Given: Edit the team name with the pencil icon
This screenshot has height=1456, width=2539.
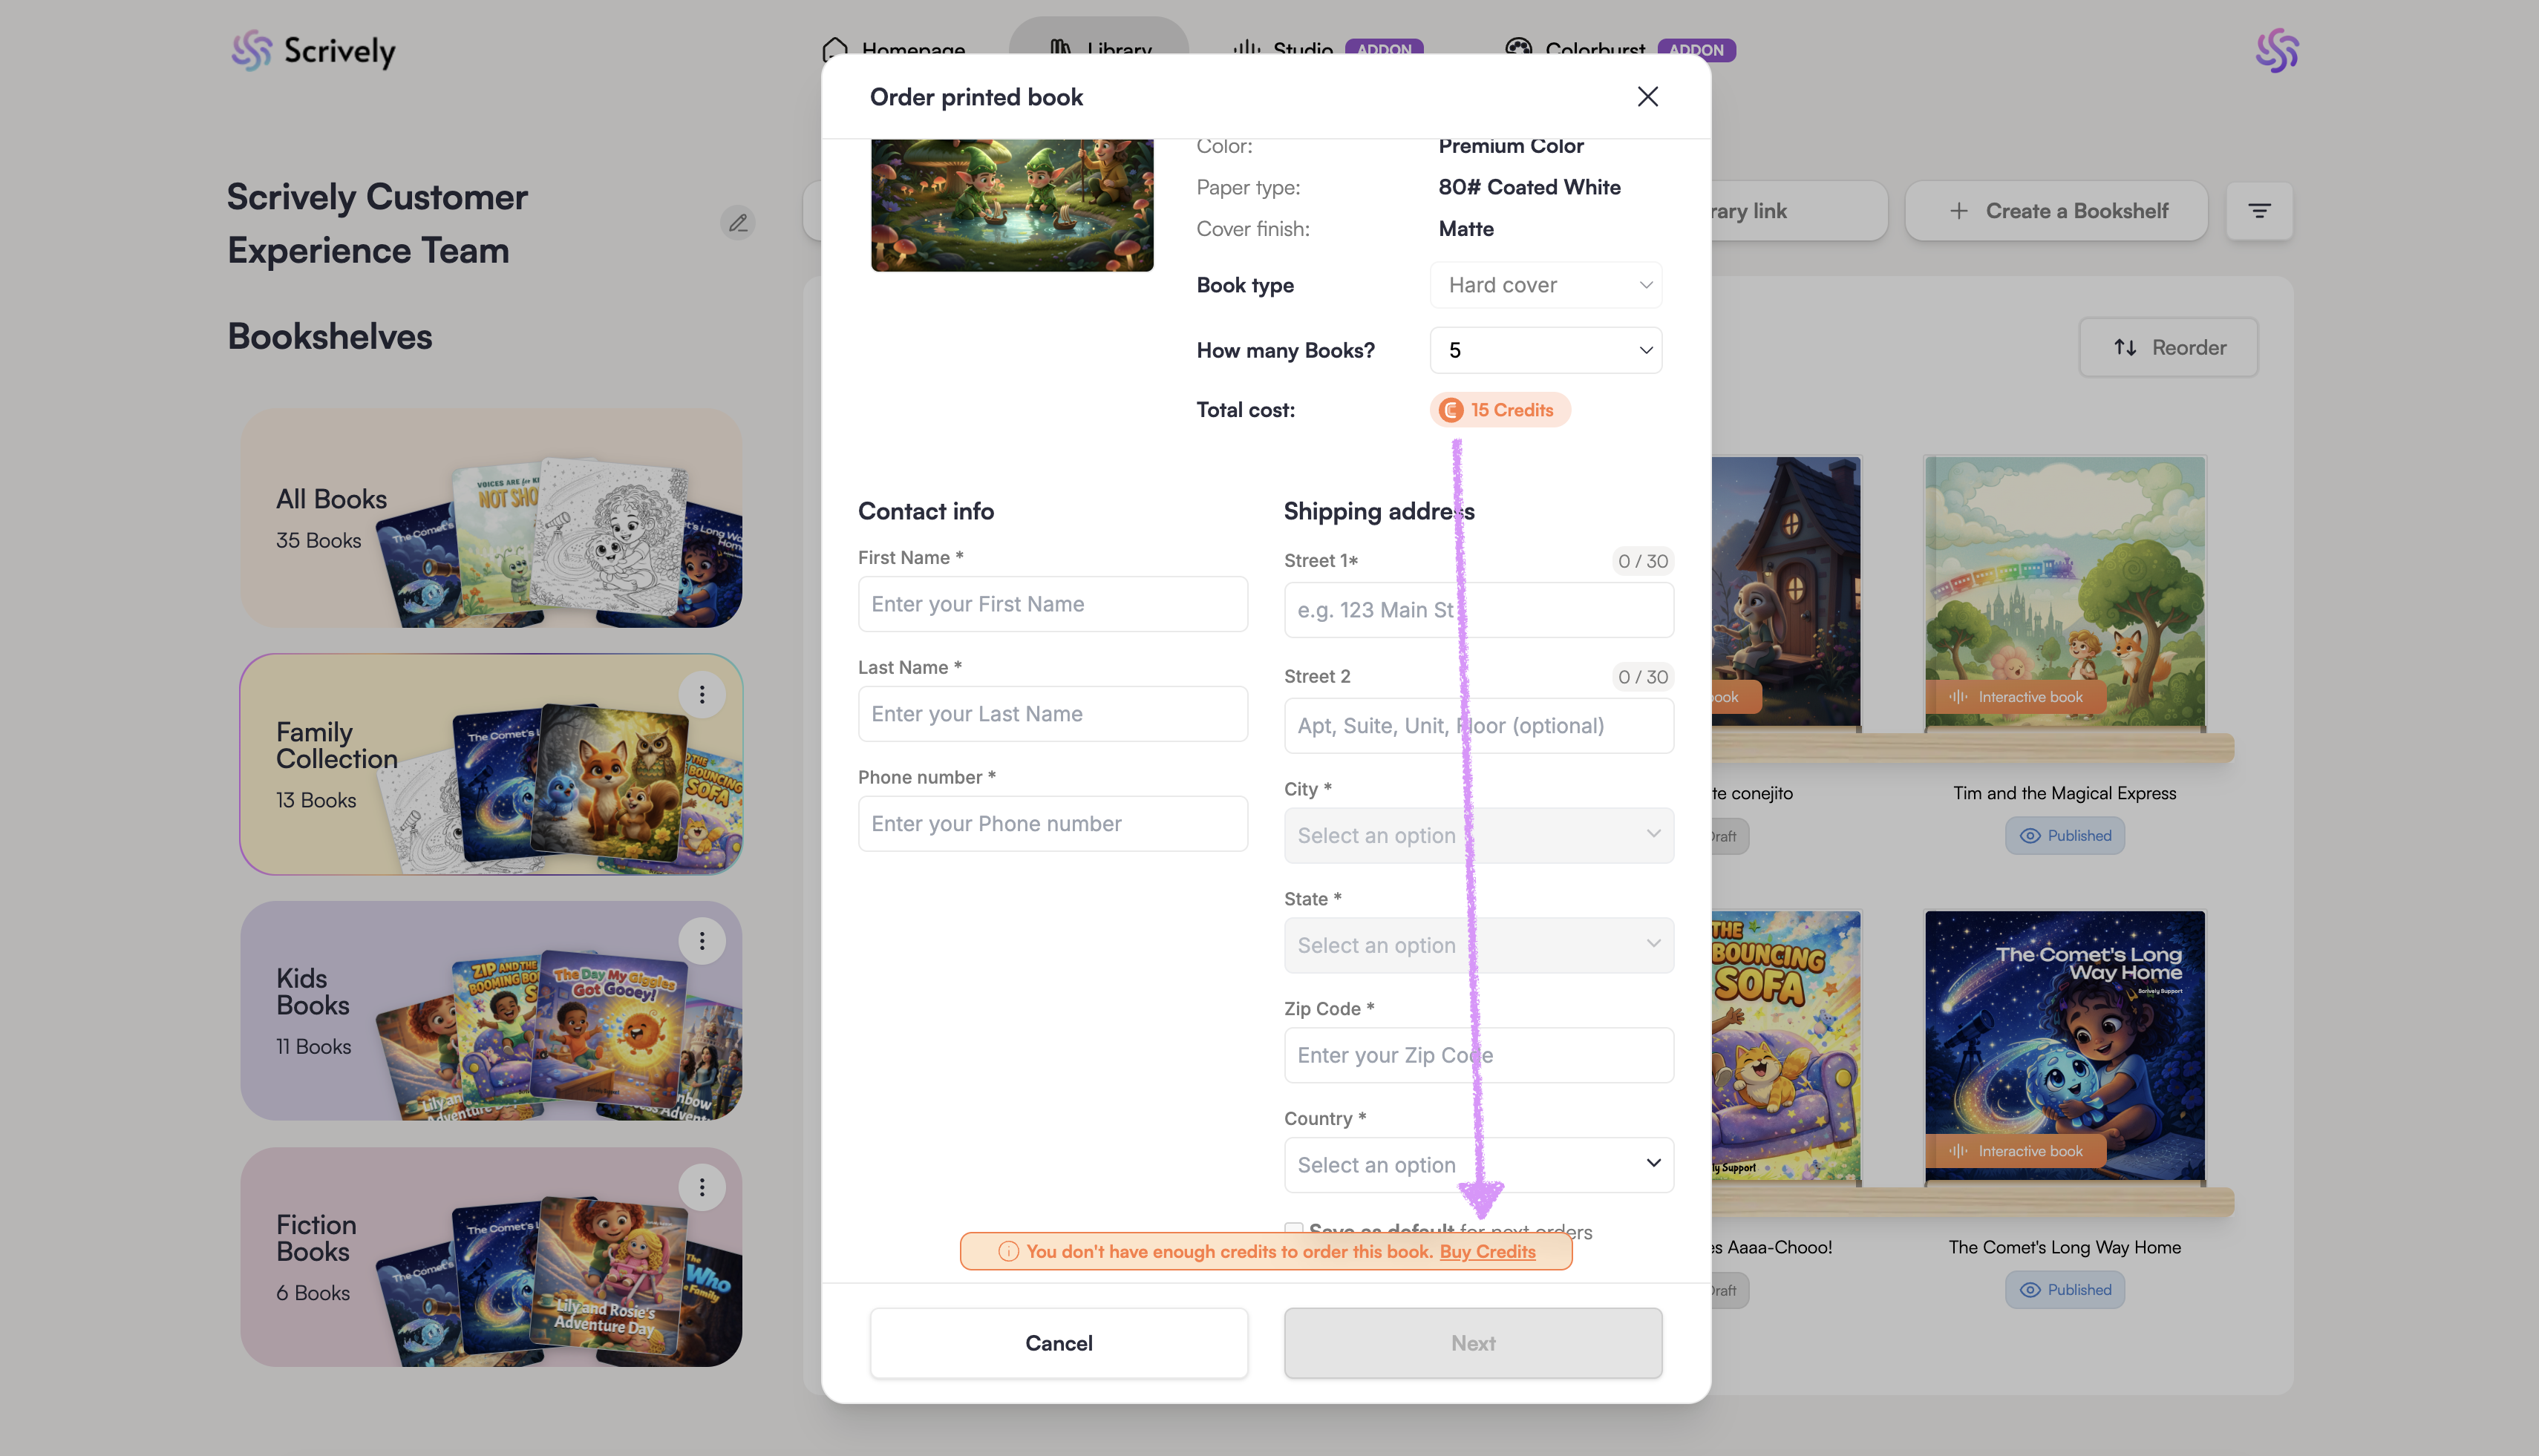Looking at the screenshot, I should (x=738, y=222).
